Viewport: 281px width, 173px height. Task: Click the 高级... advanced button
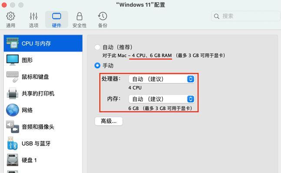(109, 121)
